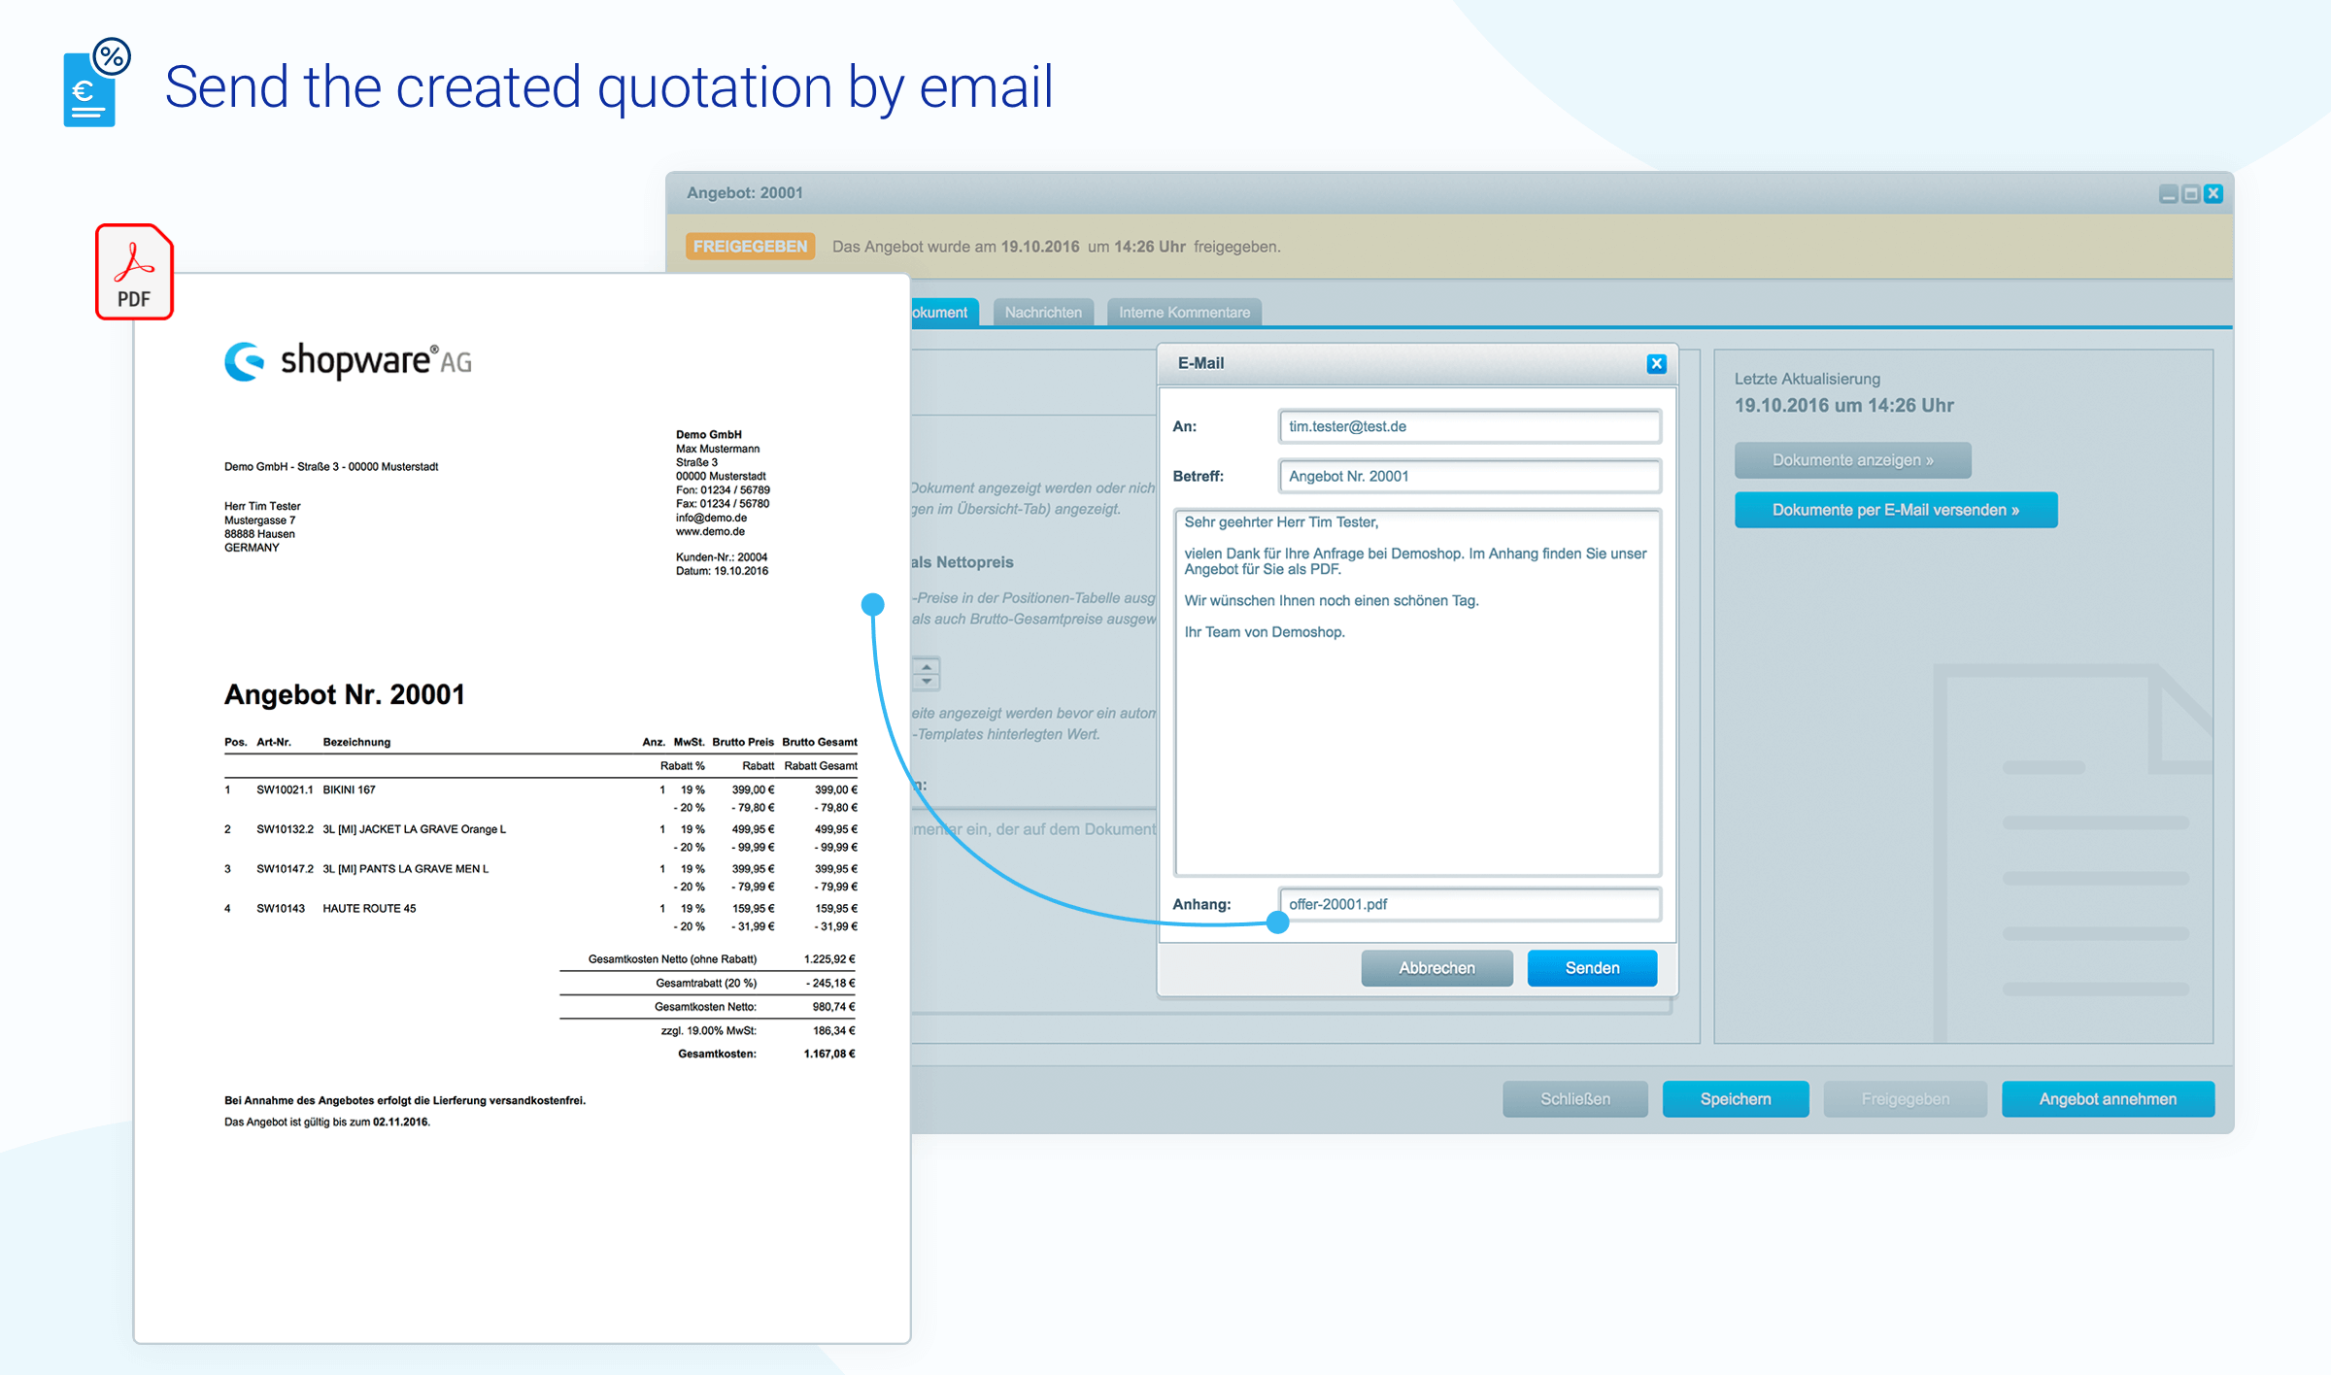Click the Speichern button
Viewport: 2331px width, 1375px height.
1736,1096
